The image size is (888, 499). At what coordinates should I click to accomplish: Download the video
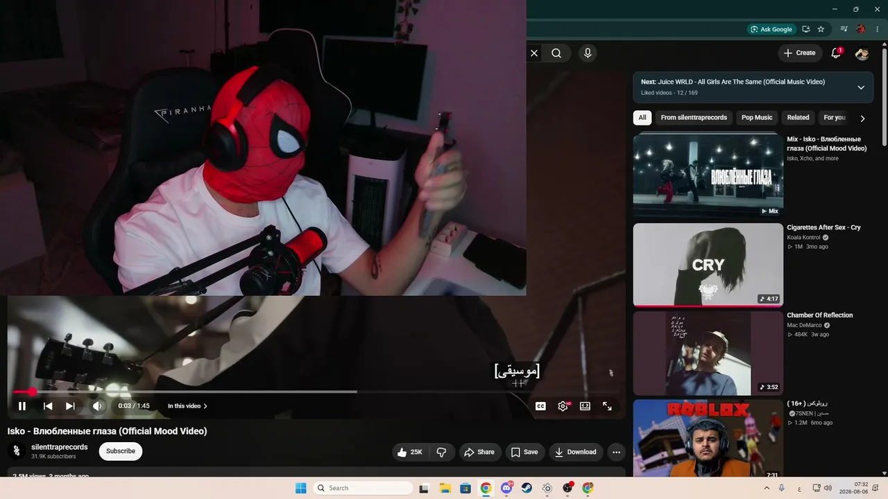576,452
